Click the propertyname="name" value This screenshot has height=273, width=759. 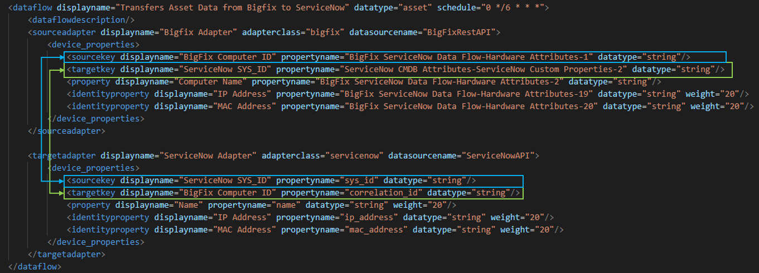[x=286, y=205]
